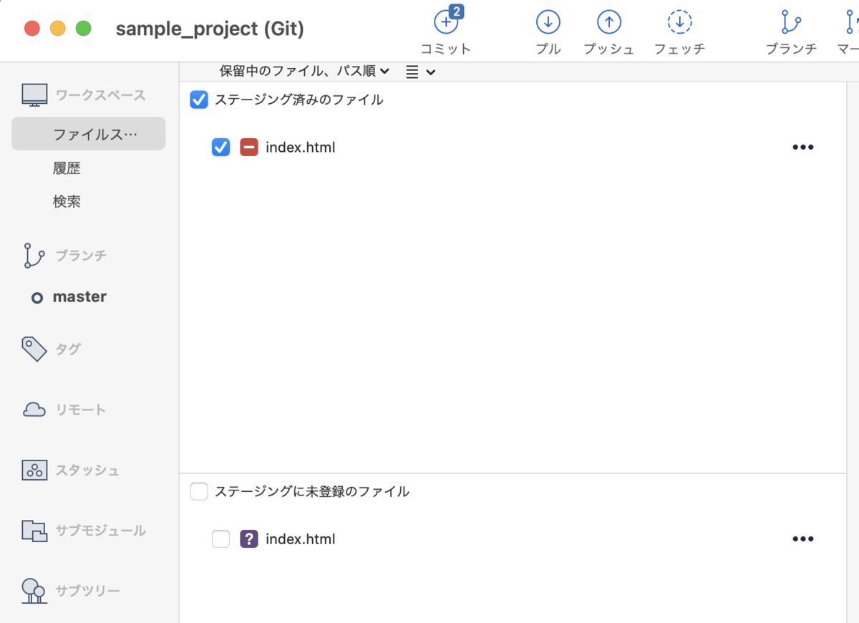Select unstaged index.html file name
The width and height of the screenshot is (859, 623).
(300, 539)
